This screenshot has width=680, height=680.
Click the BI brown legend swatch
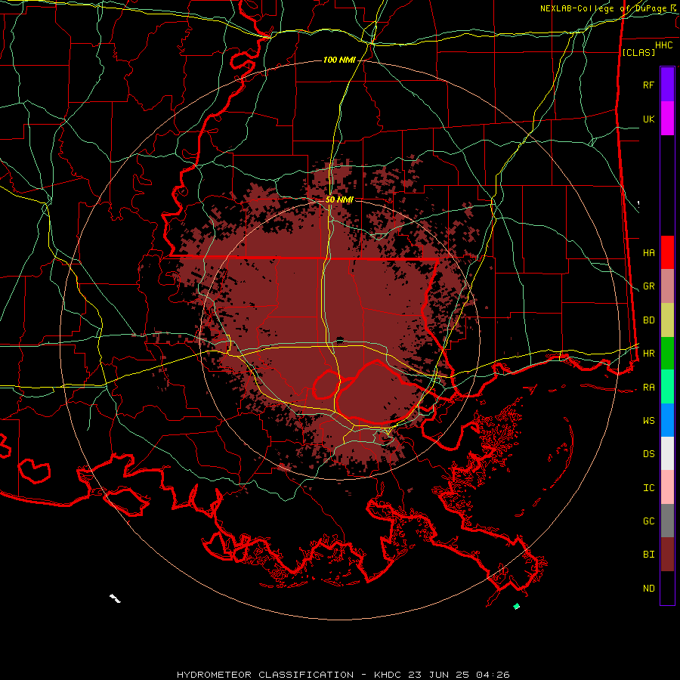[667, 555]
